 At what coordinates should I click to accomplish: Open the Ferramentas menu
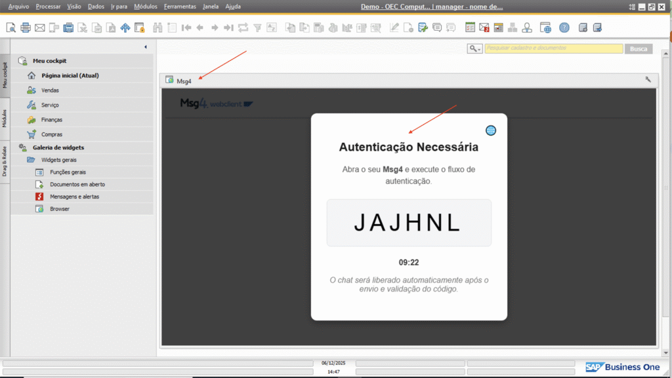pyautogui.click(x=180, y=7)
